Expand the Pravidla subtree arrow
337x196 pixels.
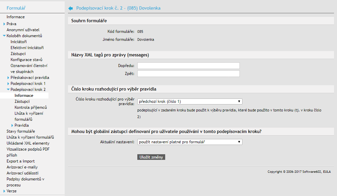tap(12, 125)
